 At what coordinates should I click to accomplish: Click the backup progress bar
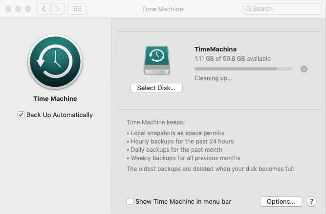(x=243, y=69)
